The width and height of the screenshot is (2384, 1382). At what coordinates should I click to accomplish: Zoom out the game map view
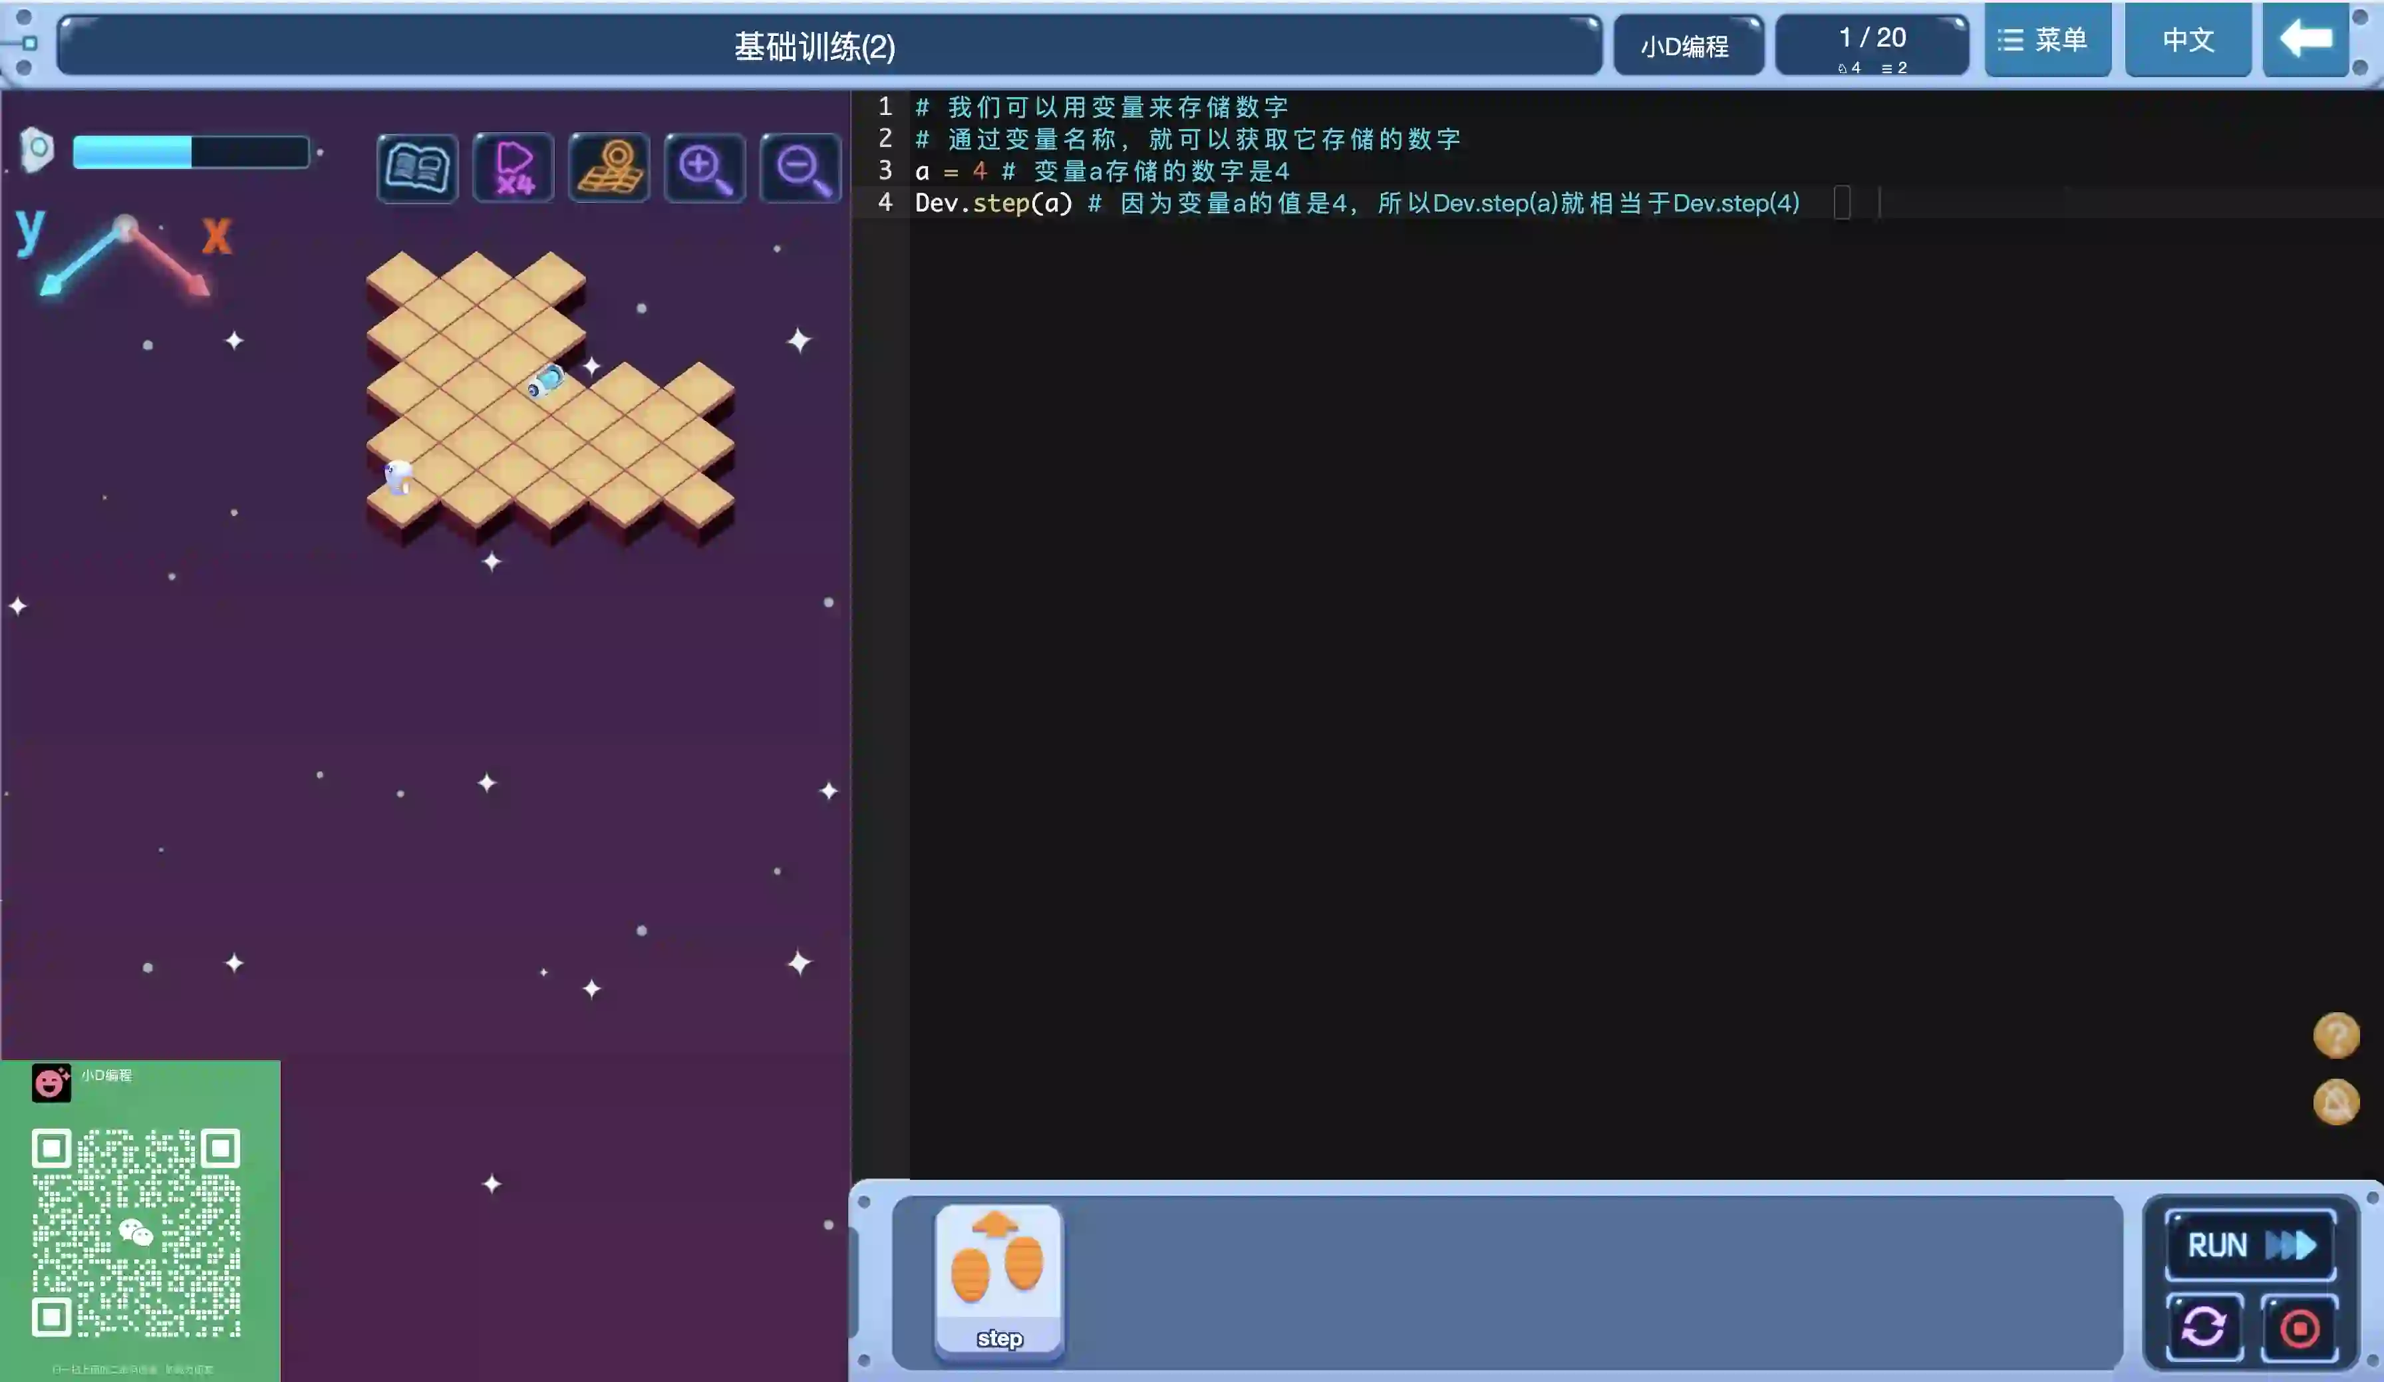802,168
